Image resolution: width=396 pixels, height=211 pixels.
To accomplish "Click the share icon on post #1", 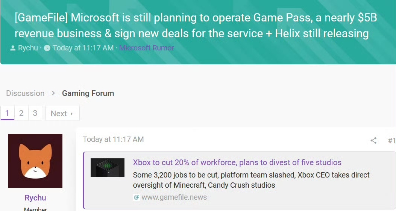I will (x=373, y=141).
